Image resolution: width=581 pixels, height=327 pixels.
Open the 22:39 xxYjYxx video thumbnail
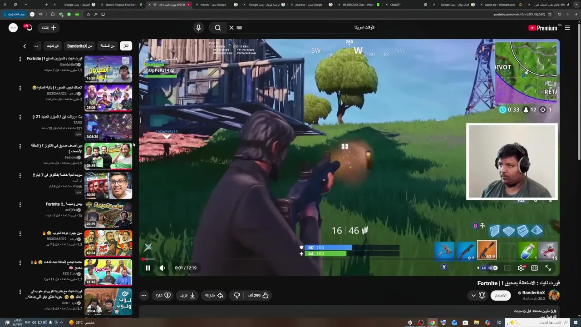(x=108, y=214)
